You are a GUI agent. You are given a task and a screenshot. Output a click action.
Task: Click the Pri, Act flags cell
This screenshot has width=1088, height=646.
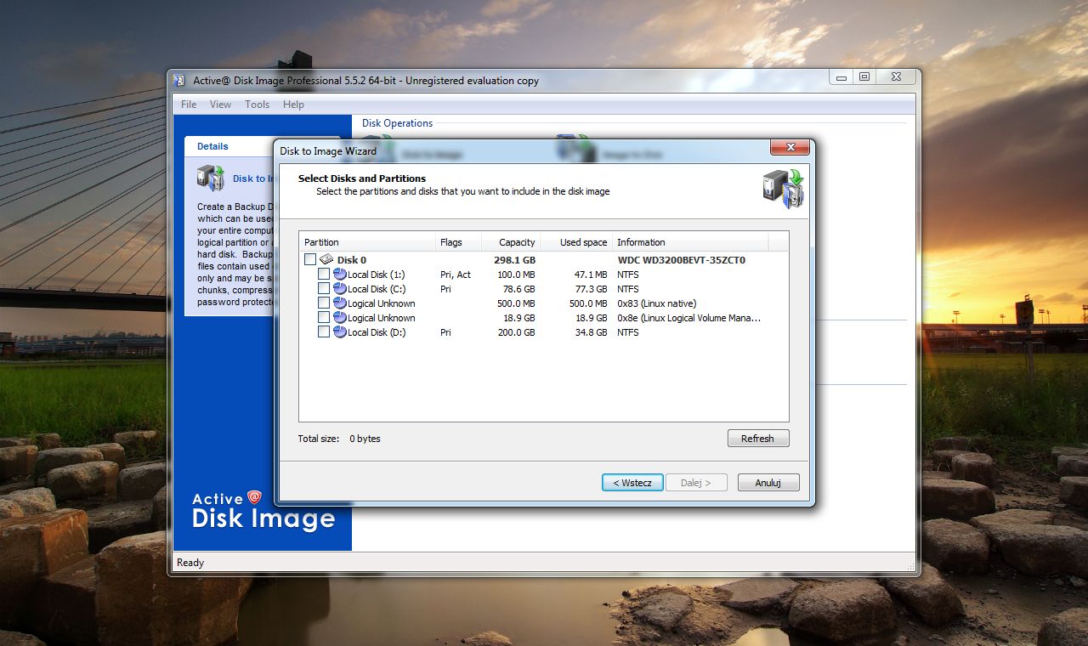[x=456, y=275]
